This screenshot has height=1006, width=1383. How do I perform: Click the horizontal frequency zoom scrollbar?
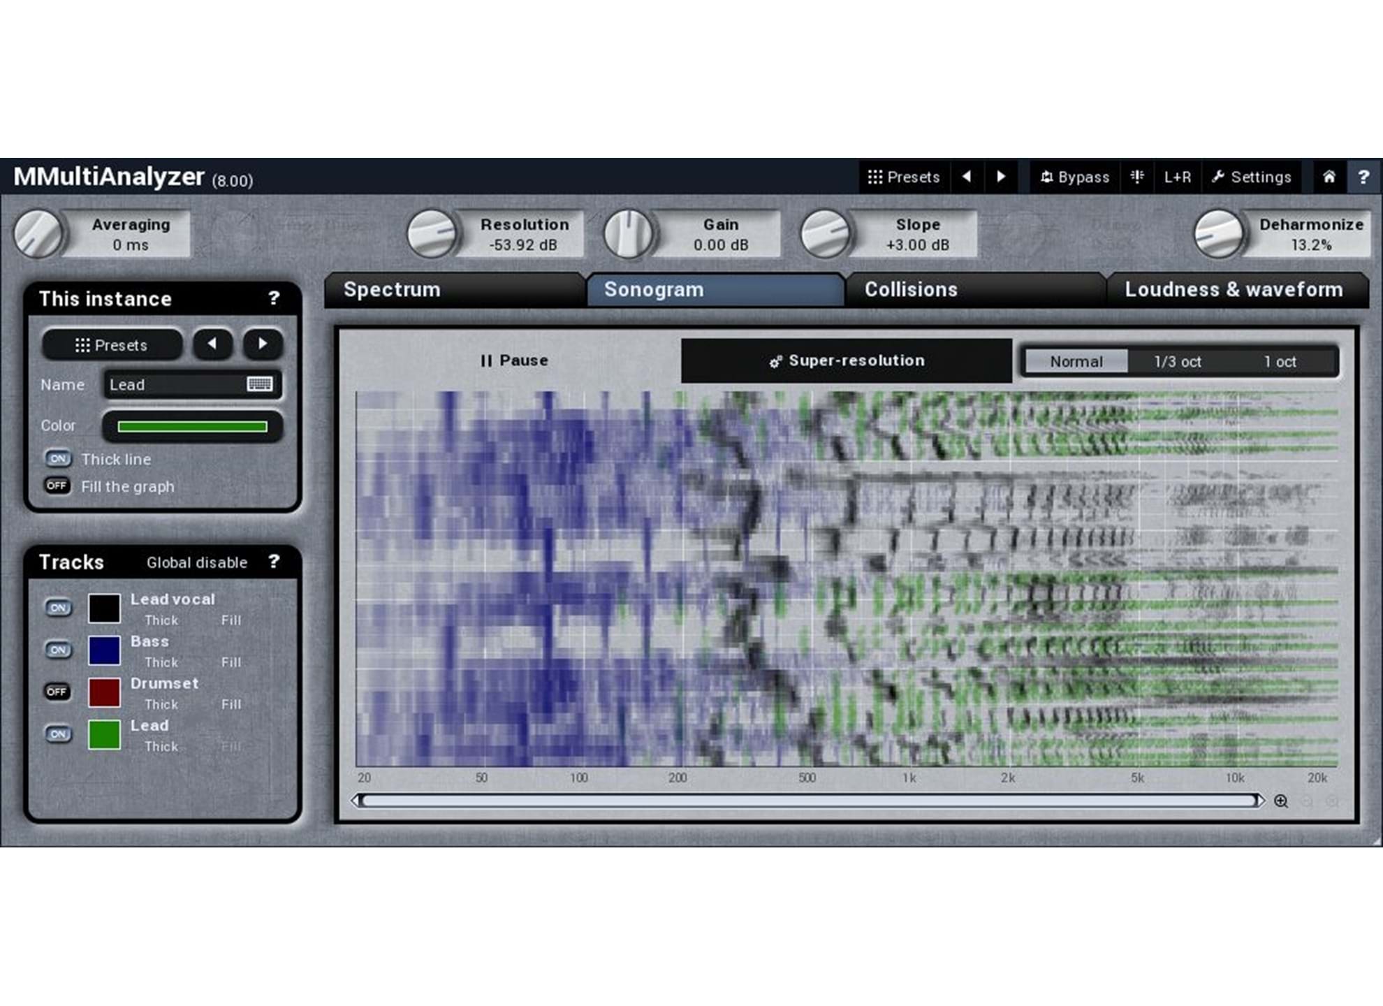(809, 801)
